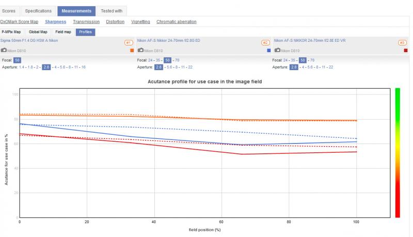Screen dimensions: 413x237
Task: Click the #3 badge on the 24-70mm f/2.8E VR lens
Action: coord(402,42)
